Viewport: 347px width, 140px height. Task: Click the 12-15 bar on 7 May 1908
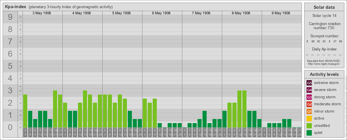point(205,119)
